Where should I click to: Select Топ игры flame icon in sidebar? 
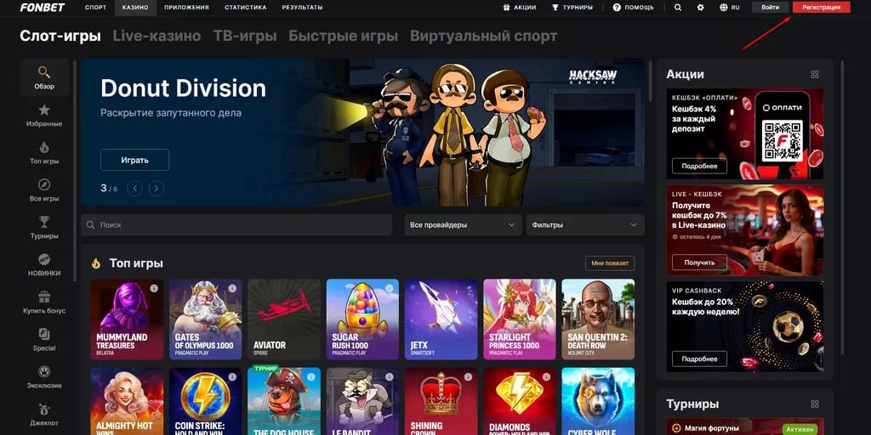tap(44, 148)
